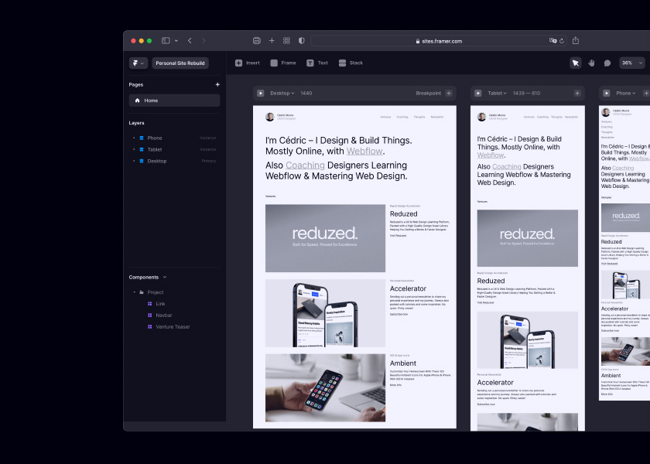Preview the Desktop breakpoint with play icon
The width and height of the screenshot is (650, 464).
click(x=261, y=94)
